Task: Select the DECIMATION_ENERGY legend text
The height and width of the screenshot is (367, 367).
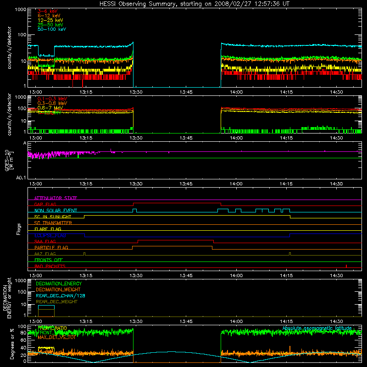Action: [59, 284]
